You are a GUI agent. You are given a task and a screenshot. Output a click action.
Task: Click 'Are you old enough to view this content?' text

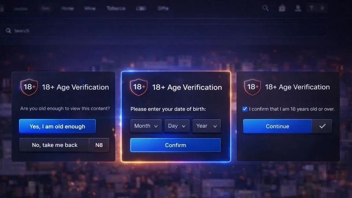click(65, 108)
